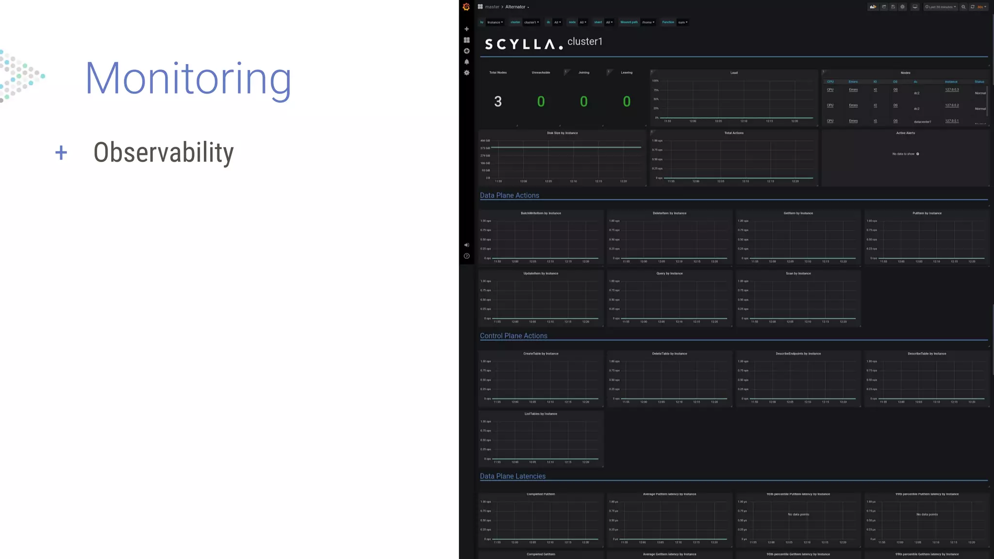Open the 30s refresh interval dropdown

[x=982, y=7]
